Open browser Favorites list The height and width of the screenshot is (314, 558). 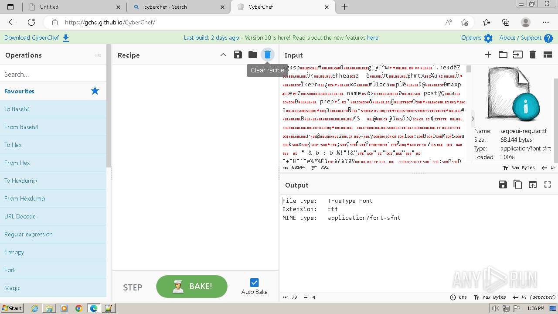487,22
